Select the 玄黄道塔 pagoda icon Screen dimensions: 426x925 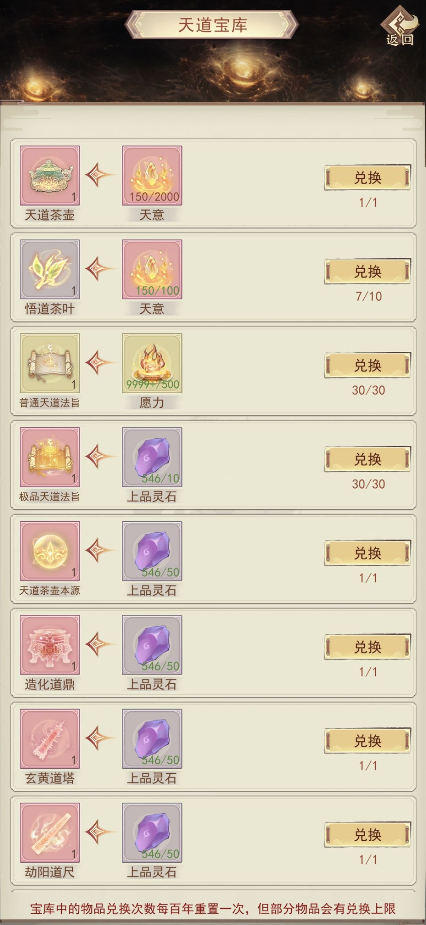(50, 739)
